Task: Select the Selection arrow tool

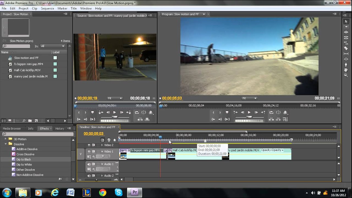Action: (346, 21)
